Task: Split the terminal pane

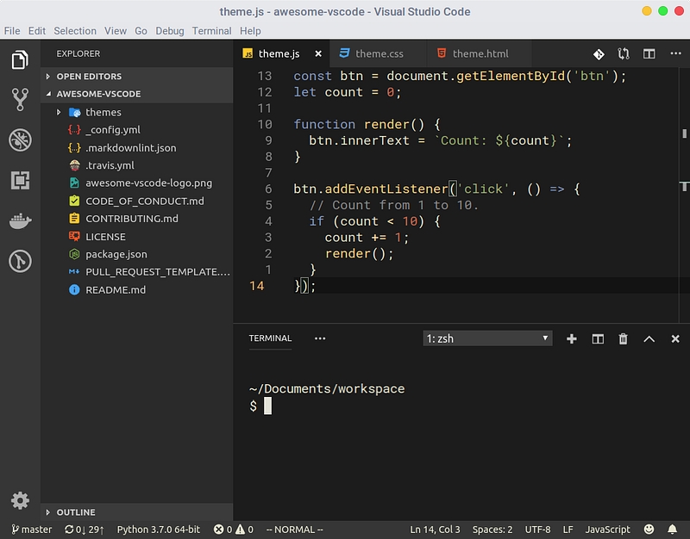Action: click(598, 339)
